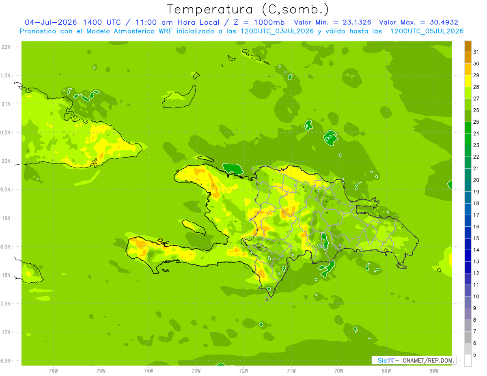
Task: Click the "1200UTC_05JUL2026" valid-until time
Action: click(x=427, y=31)
